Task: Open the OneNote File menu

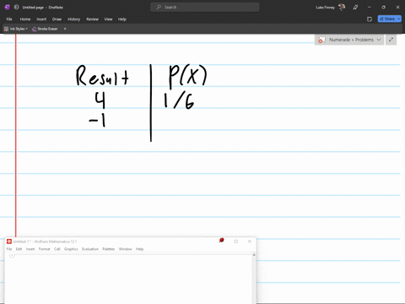Action: click(x=9, y=19)
